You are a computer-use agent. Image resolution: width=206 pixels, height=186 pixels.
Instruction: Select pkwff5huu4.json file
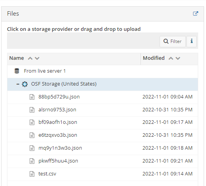coord(58,161)
